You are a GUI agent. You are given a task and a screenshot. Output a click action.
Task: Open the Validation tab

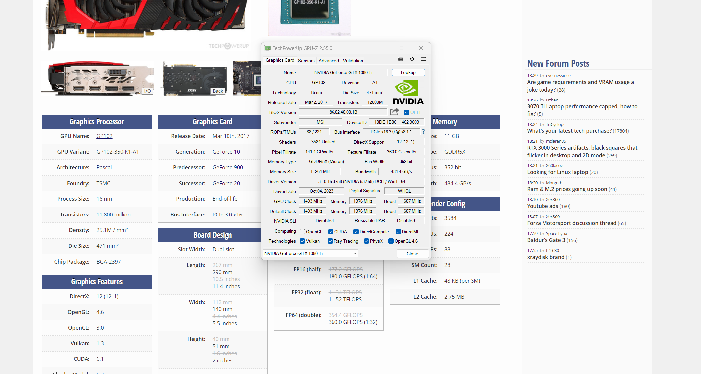pyautogui.click(x=353, y=61)
